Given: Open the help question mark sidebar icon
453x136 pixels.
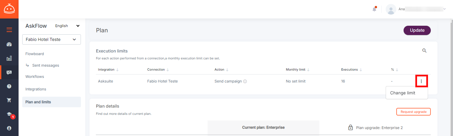Looking at the screenshot, I should [9, 86].
